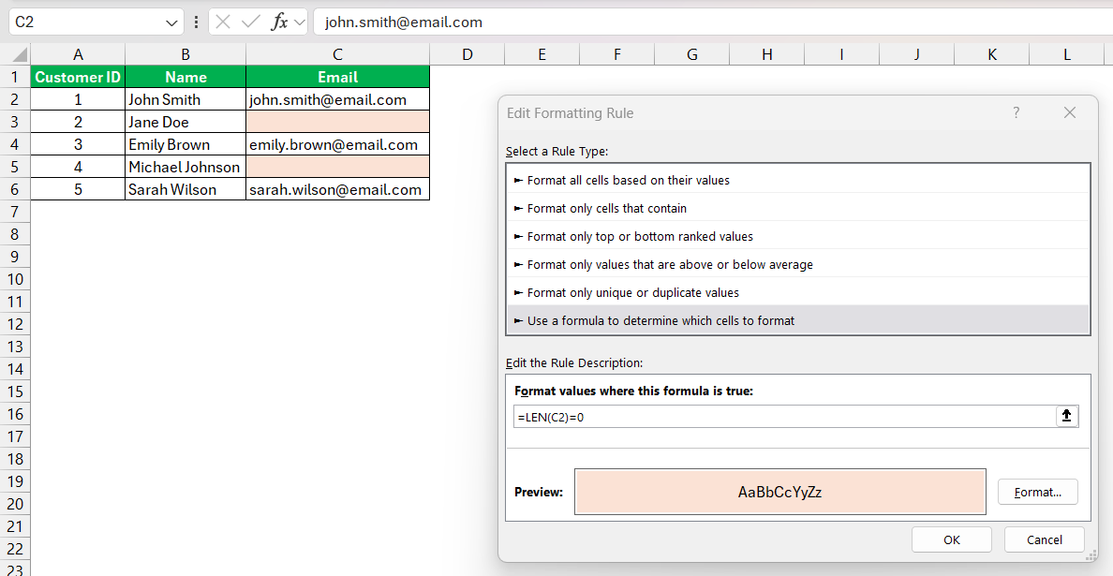Click cell emily.brown@email.com
Image resolution: width=1113 pixels, height=576 pixels.
click(x=338, y=145)
